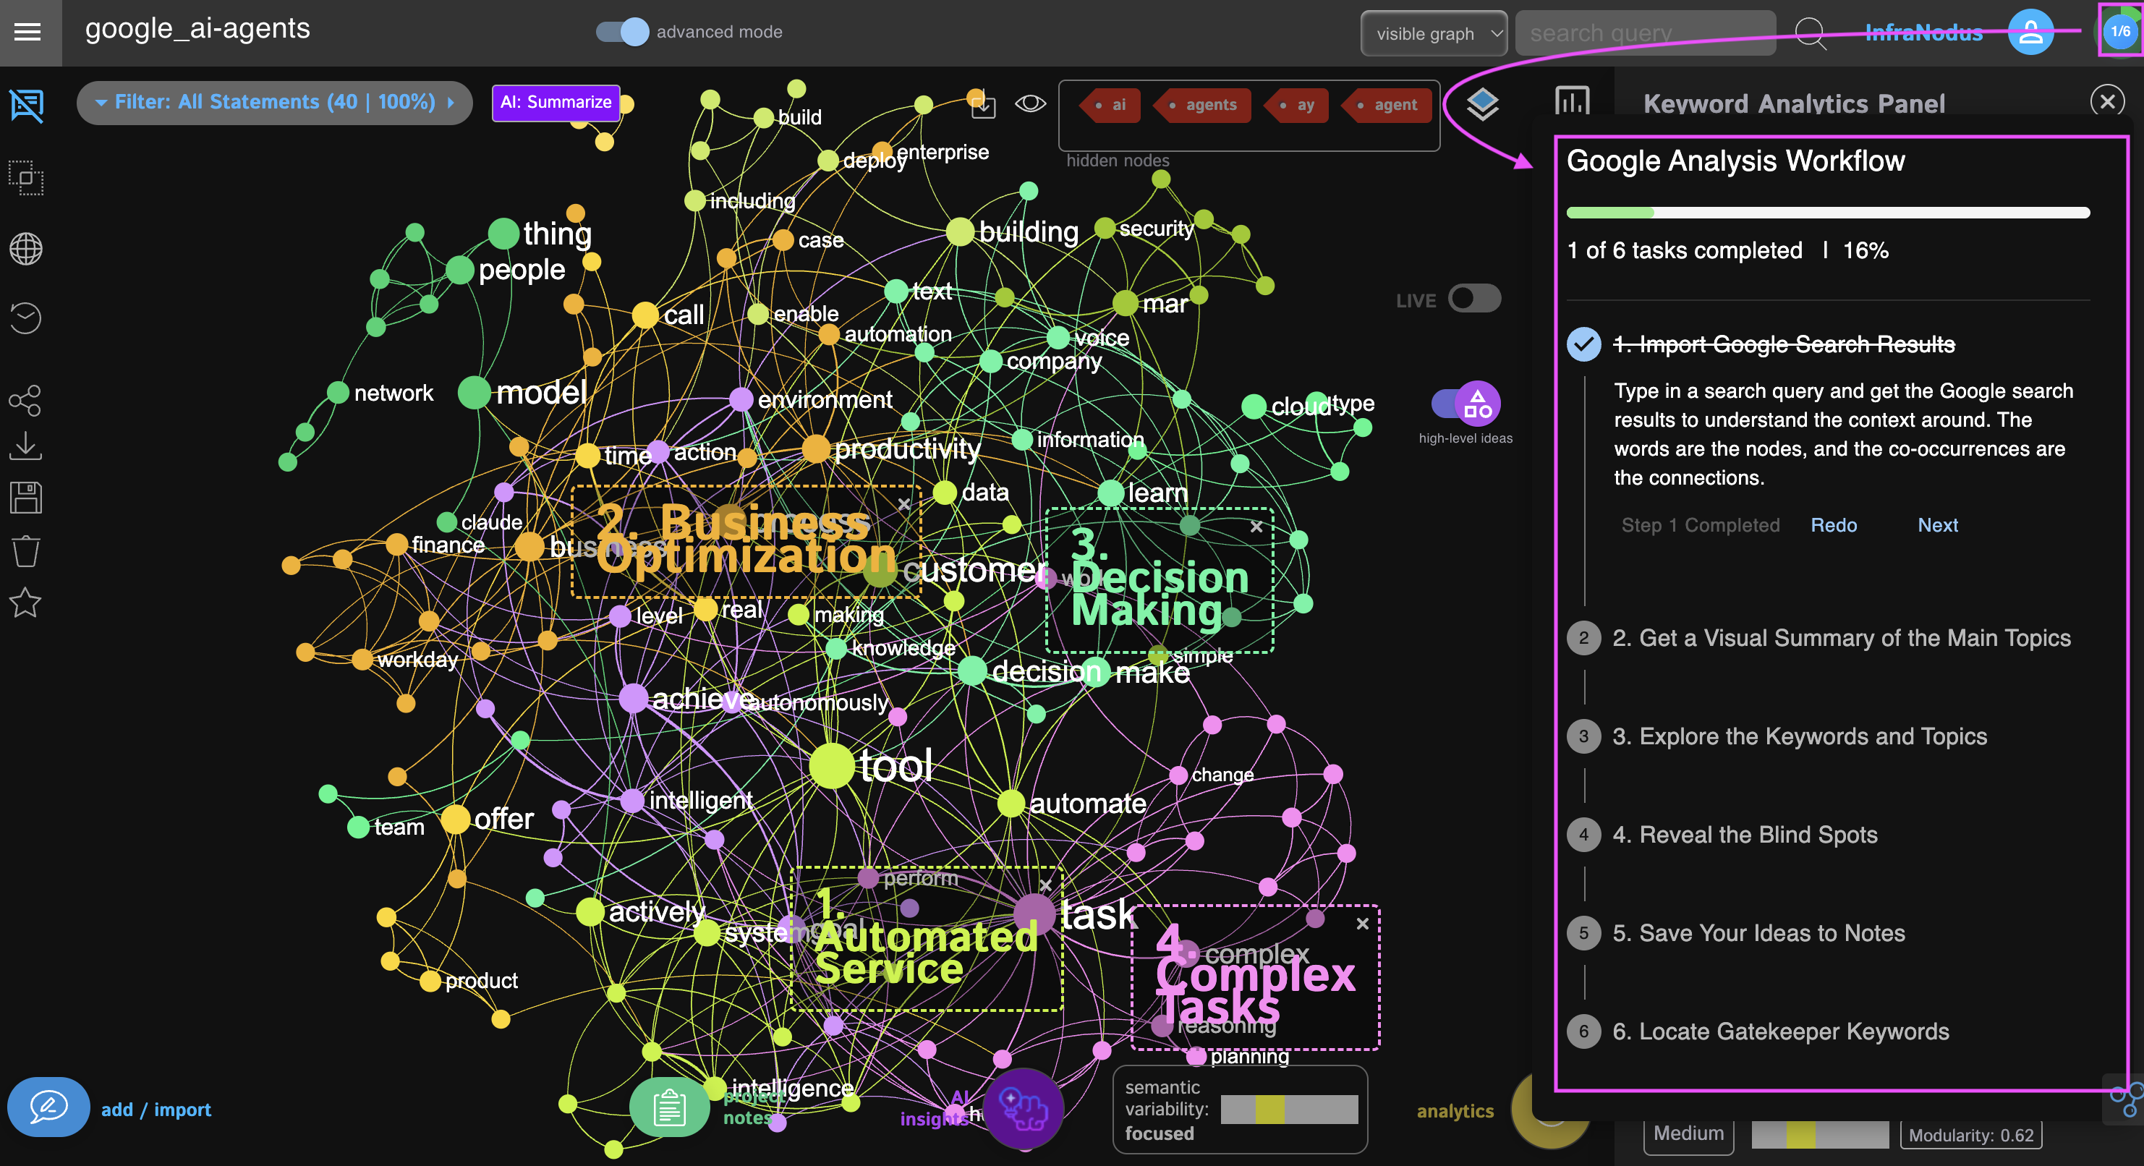Screen dimensions: 2144x1166
Task: Click the add / import chat button
Action: pos(48,1107)
